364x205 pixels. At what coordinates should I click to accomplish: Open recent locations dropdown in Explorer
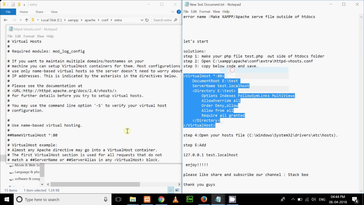(21, 20)
